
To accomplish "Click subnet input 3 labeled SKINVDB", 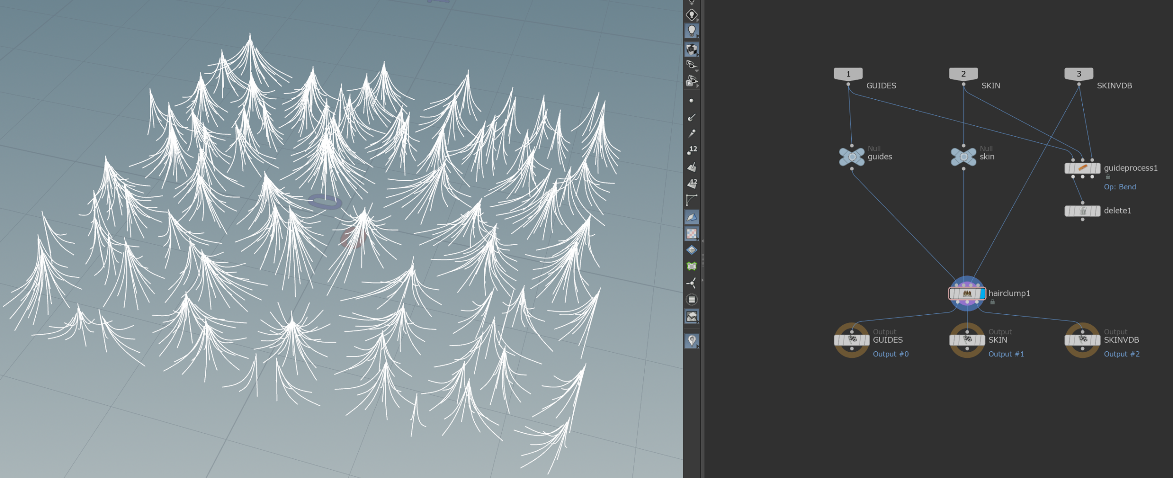I will coord(1078,74).
